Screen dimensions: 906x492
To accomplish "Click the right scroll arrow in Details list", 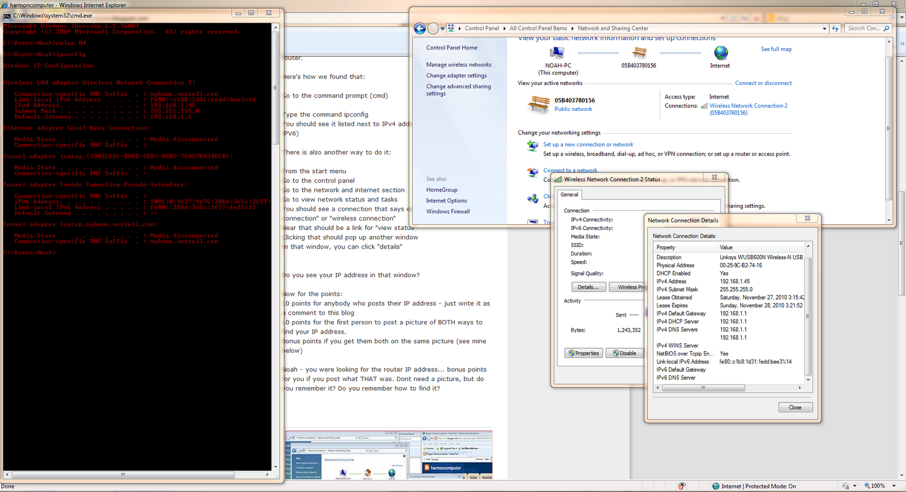I will 800,388.
